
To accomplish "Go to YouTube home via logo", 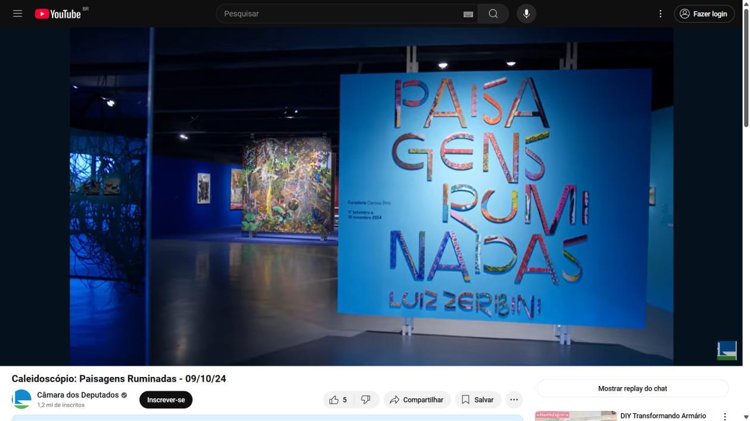I will click(x=58, y=14).
